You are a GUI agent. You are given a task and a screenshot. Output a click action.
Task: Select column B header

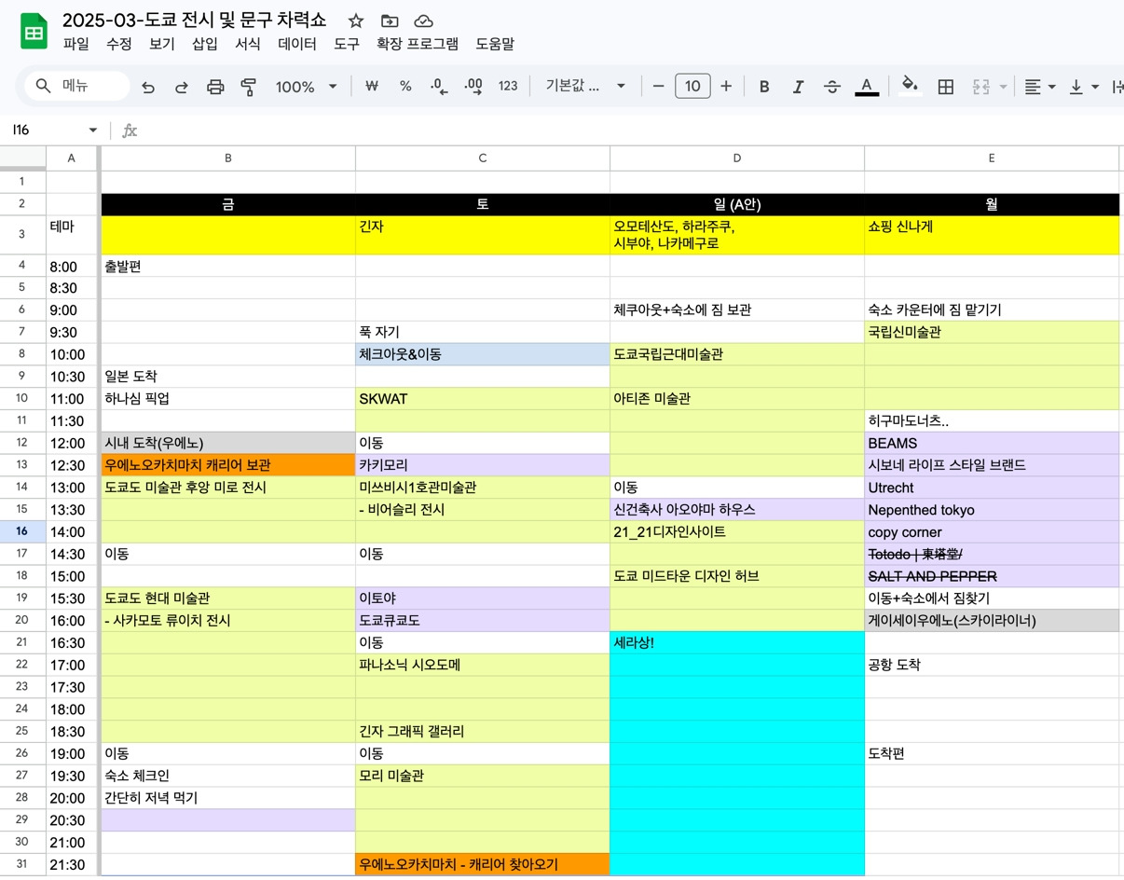click(228, 158)
